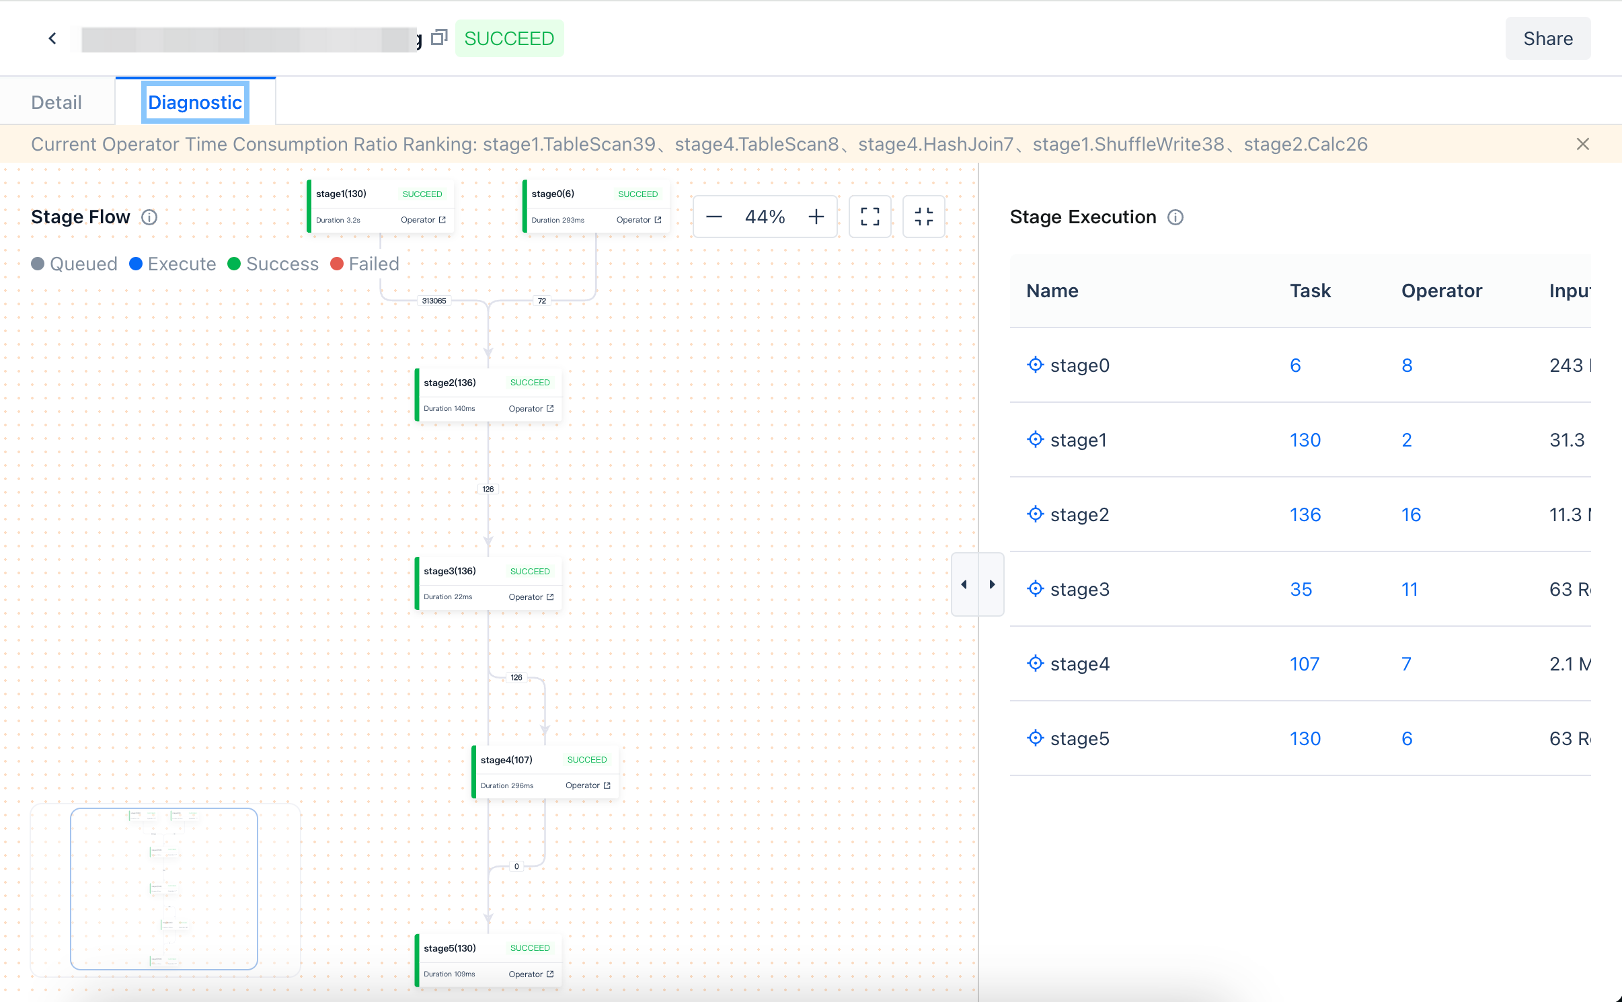Click the fit-to-screen expand icon
Viewport: 1622px width, 1002px height.
[x=870, y=217]
